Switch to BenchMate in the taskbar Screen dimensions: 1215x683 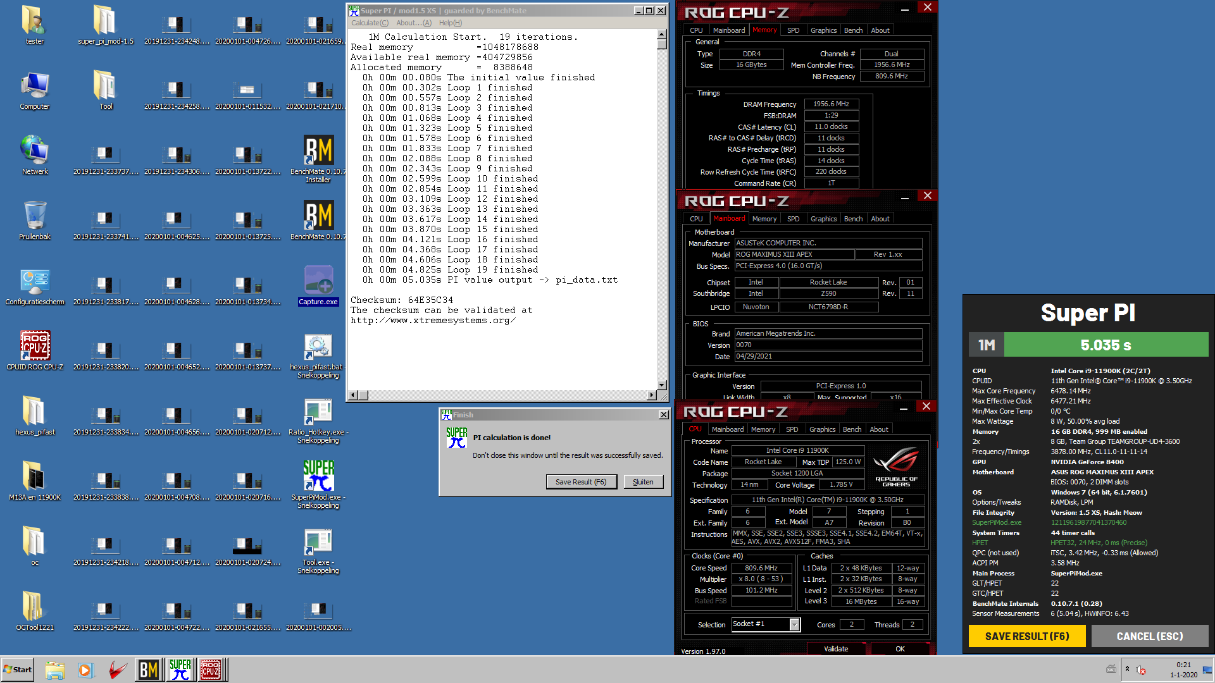click(x=149, y=670)
